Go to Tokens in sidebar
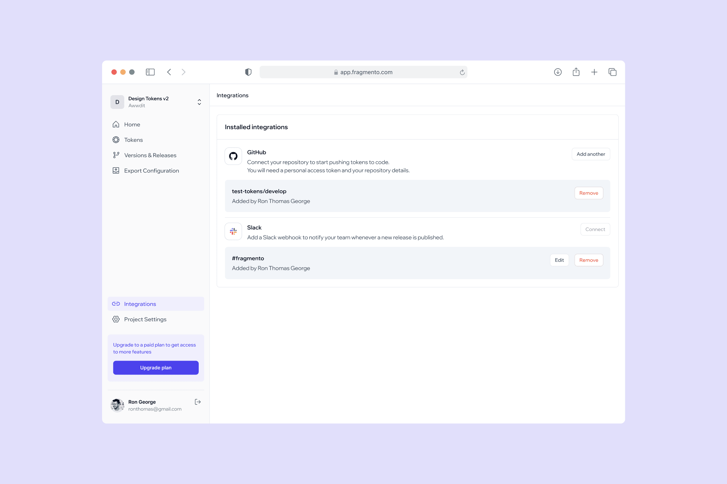The width and height of the screenshot is (727, 484). (x=133, y=140)
